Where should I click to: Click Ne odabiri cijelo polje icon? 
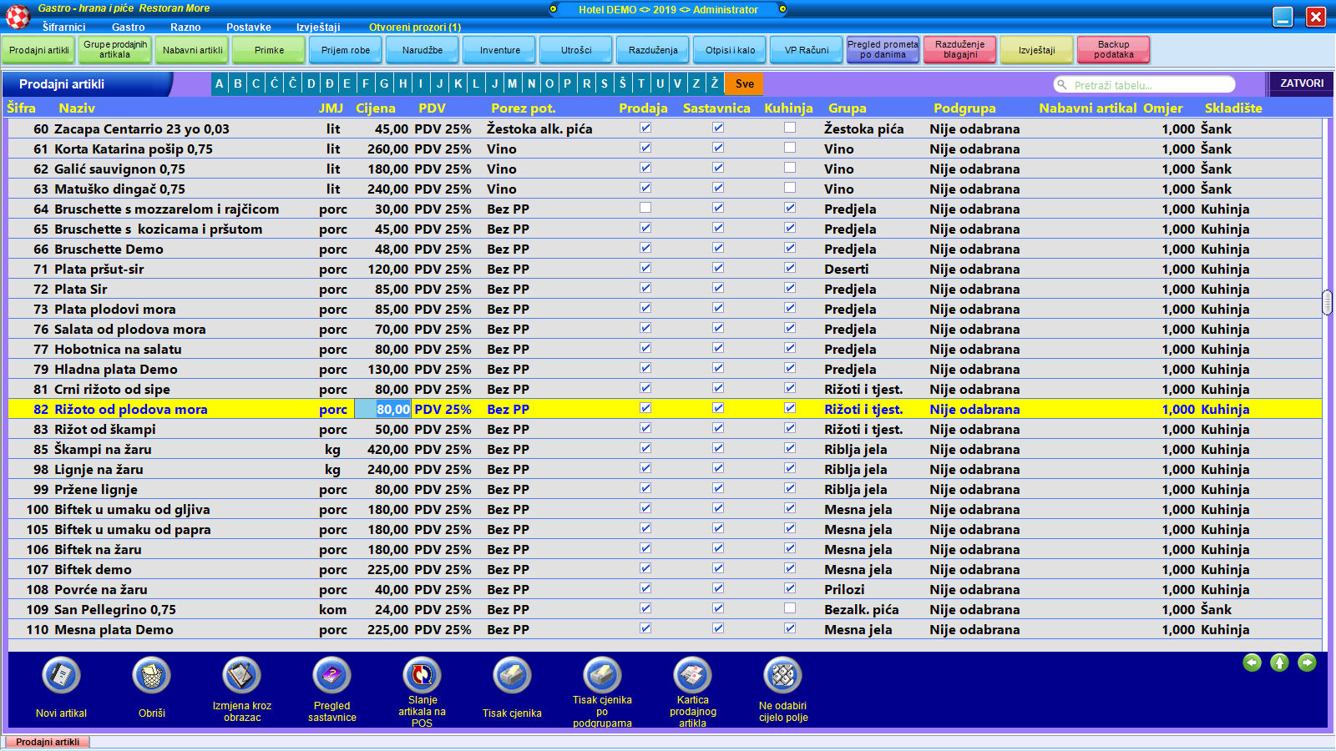tap(782, 675)
